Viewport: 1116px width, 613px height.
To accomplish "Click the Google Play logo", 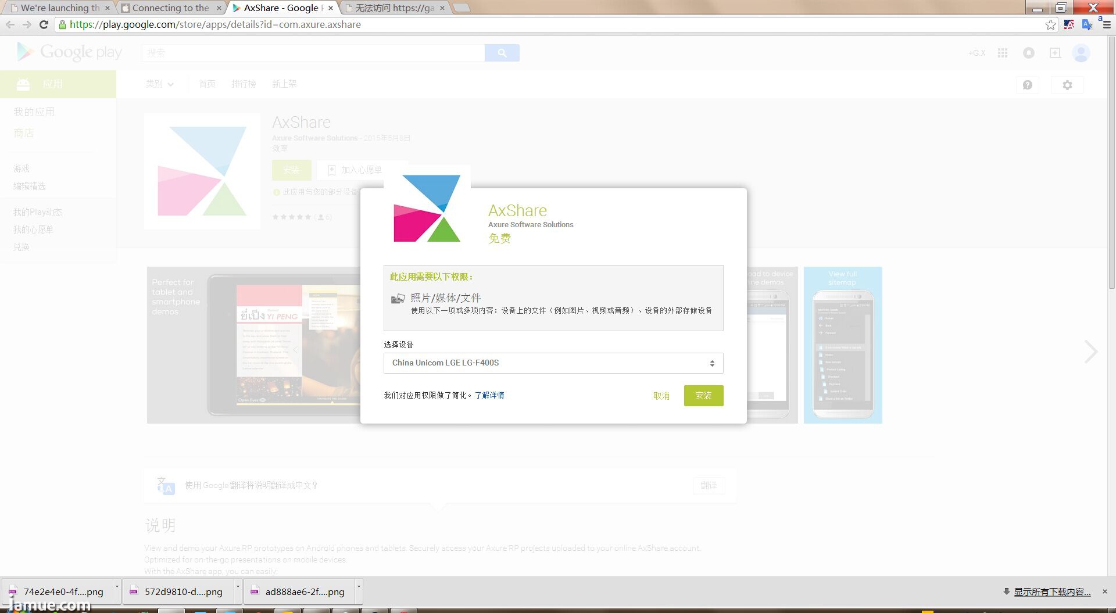I will click(x=69, y=52).
